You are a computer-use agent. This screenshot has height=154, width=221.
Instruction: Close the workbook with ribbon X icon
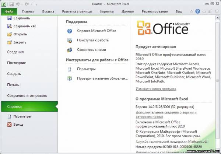[x=217, y=11]
